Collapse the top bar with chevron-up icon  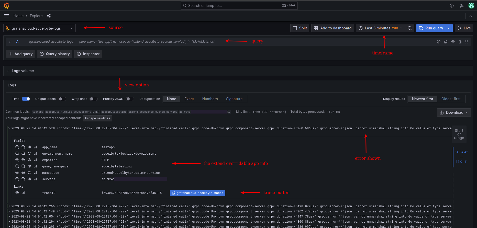(471, 16)
